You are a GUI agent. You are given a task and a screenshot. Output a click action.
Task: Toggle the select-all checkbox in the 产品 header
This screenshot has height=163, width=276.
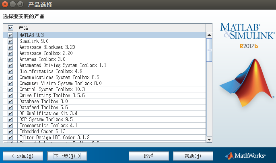tap(10, 28)
